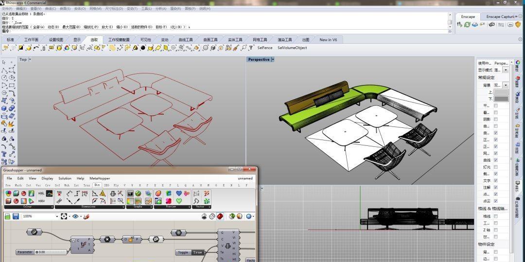Toggle the 注解 checkbox
The height and width of the screenshot is (262, 525).
496,187
